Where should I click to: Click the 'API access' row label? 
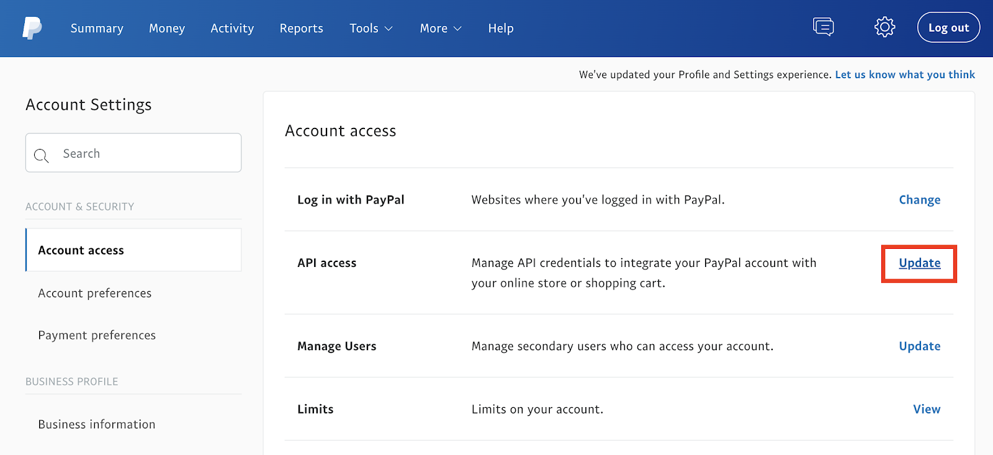327,263
